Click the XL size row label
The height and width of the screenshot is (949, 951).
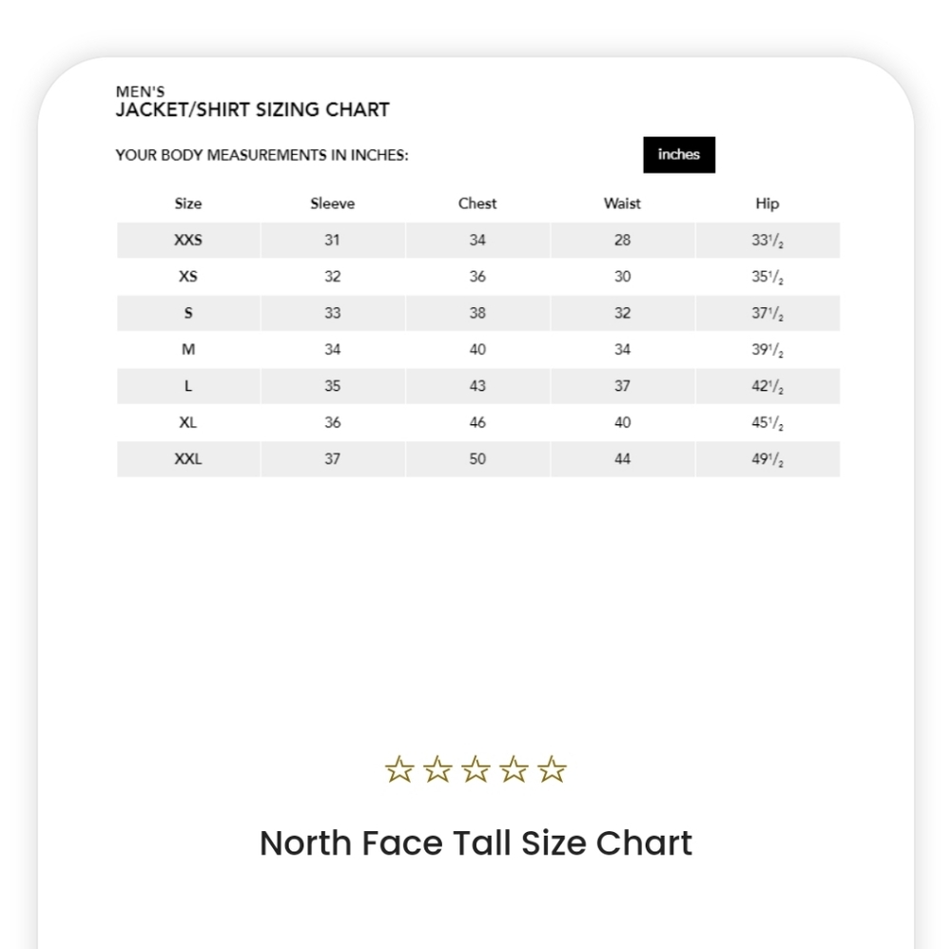pos(188,422)
